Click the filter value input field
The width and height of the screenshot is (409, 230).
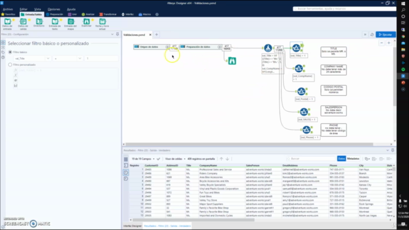pyautogui.click(x=101, y=59)
